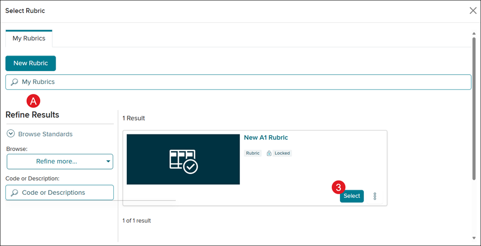
Task: Click the magnifier icon in My Rubrics search
Action: [14, 82]
